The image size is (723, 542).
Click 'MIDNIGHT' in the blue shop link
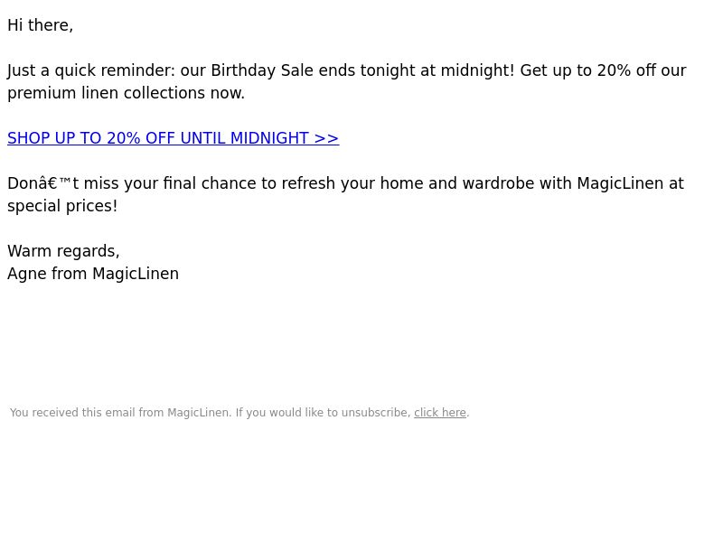point(269,138)
